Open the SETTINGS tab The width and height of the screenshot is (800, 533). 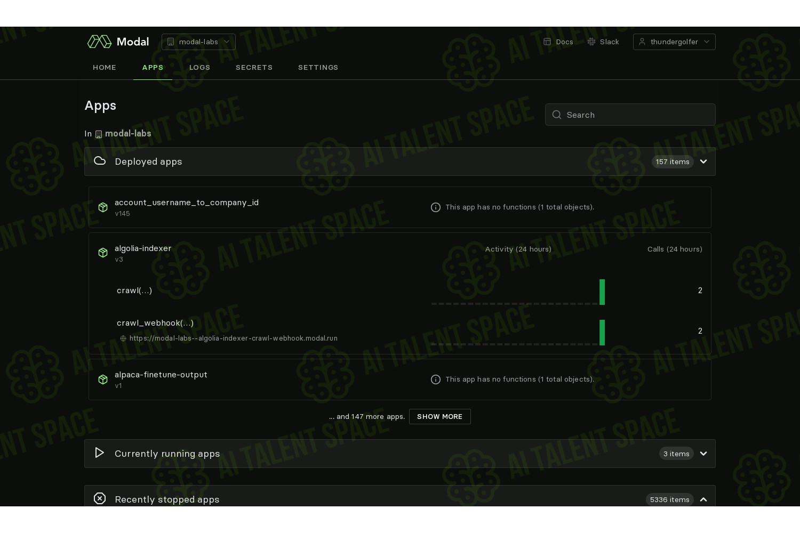pos(318,67)
